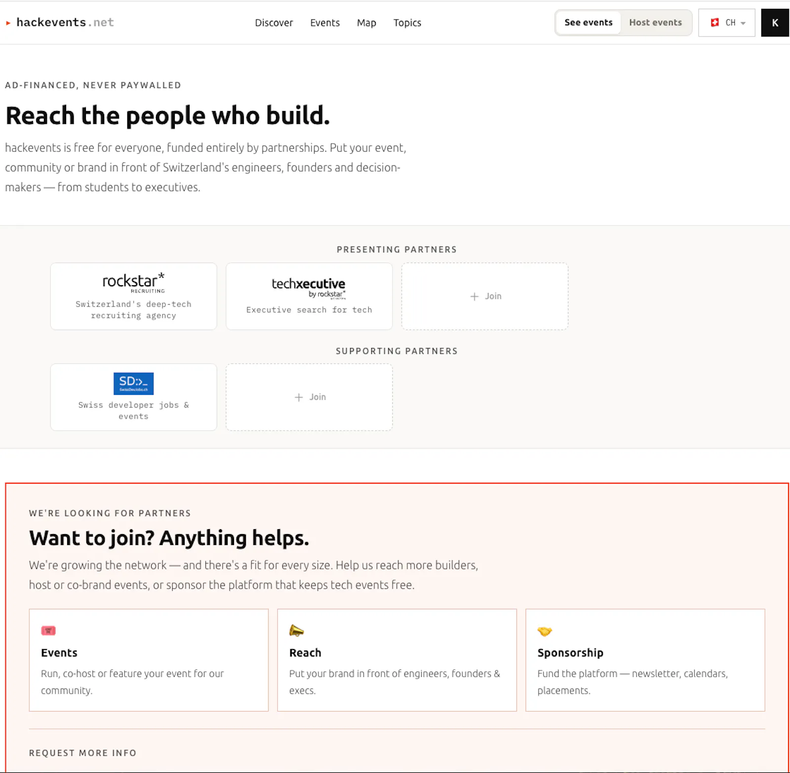Switch to See events mode
Image resolution: width=790 pixels, height=773 pixels.
coord(588,23)
